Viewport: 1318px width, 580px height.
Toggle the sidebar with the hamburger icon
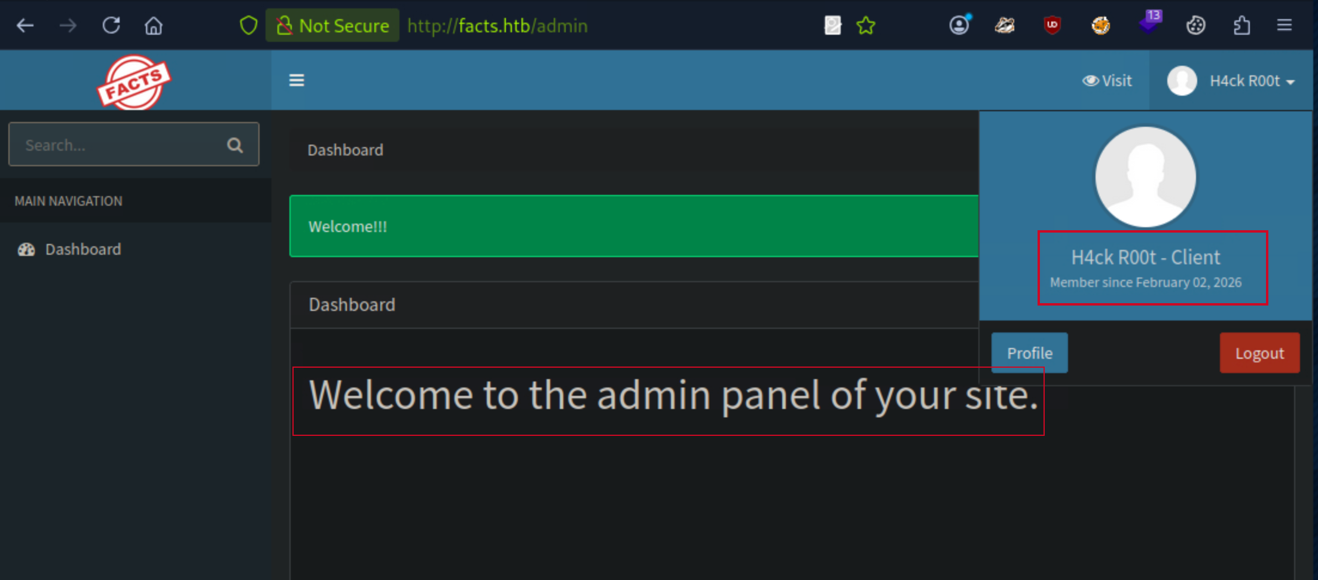tap(297, 80)
